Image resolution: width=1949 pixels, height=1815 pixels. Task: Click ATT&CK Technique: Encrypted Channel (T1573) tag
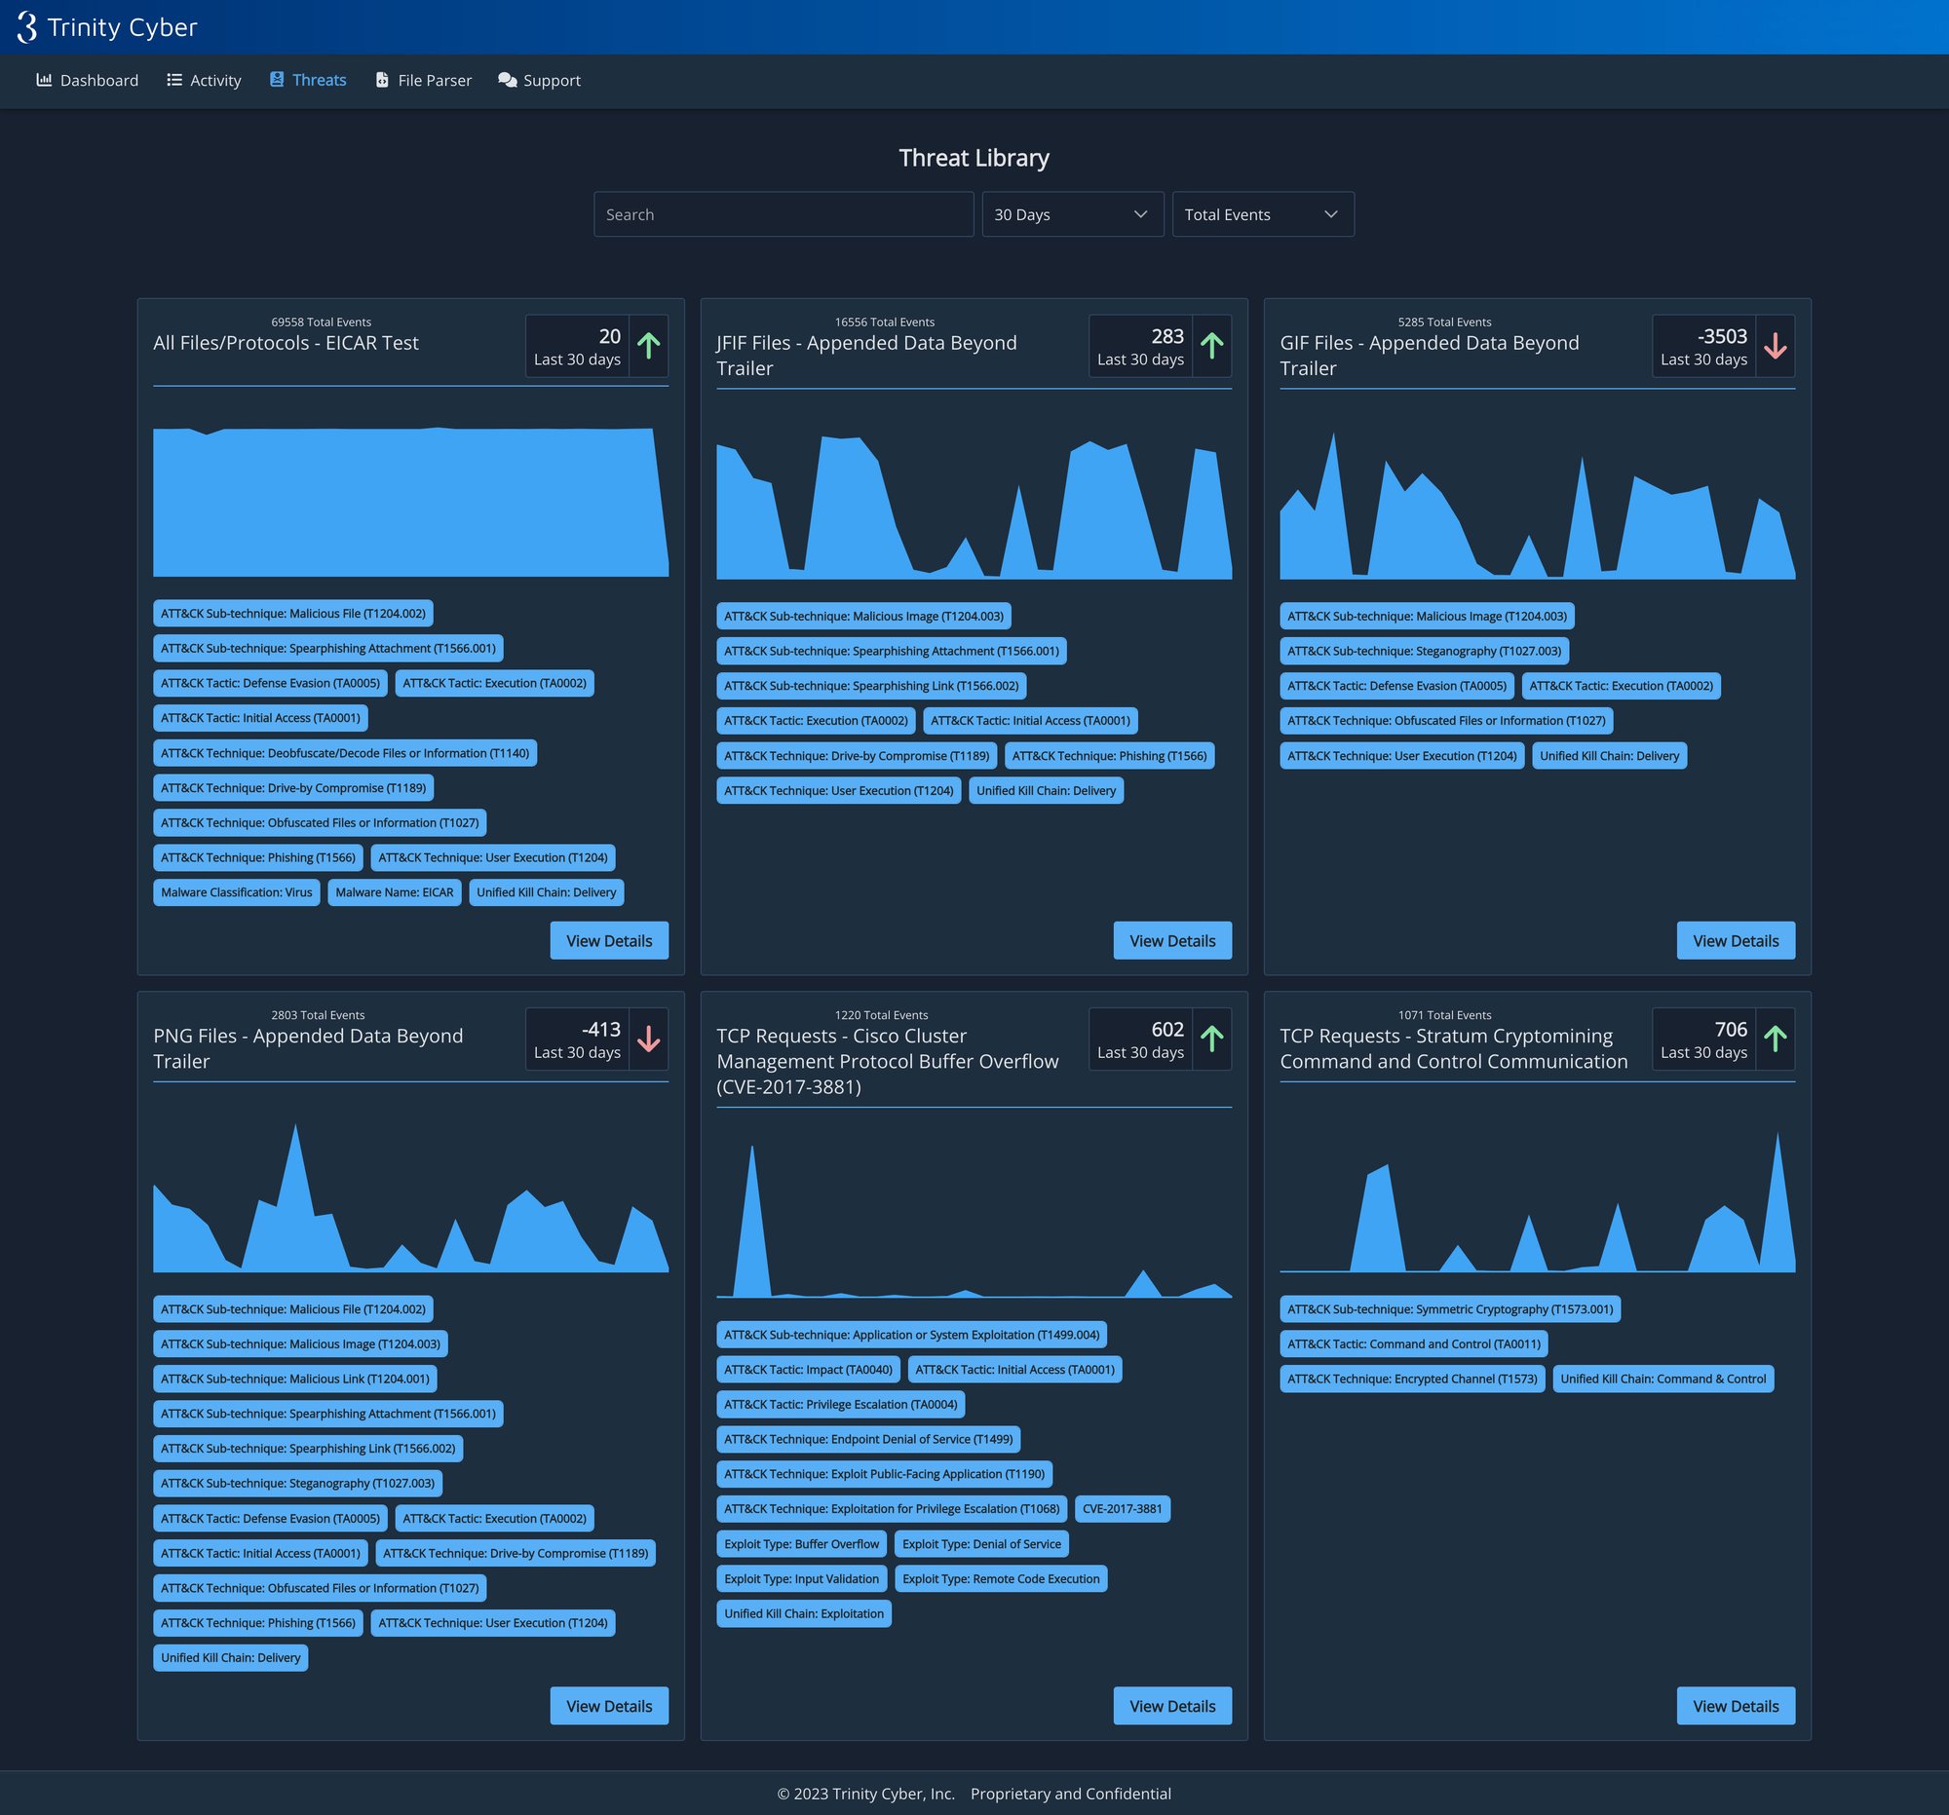coord(1412,1378)
